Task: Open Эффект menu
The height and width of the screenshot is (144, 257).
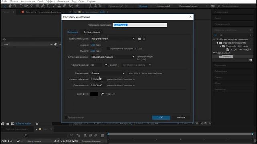Action: point(50,2)
